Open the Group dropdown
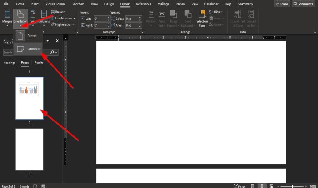Viewport: 318px width, 188px height. [216, 18]
